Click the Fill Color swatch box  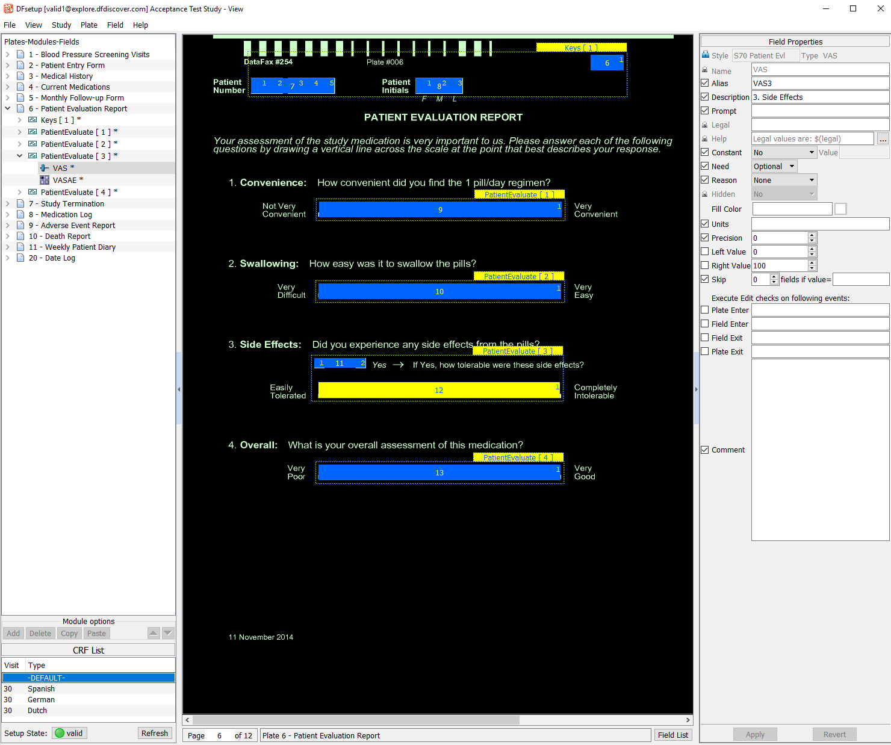pos(840,209)
